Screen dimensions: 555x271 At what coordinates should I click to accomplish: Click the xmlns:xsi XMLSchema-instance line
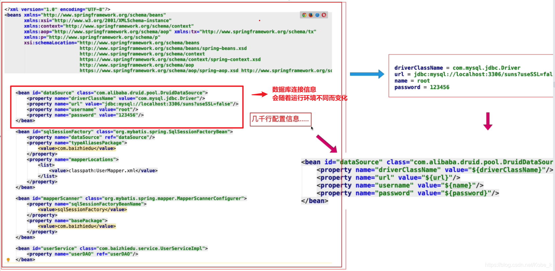97,20
